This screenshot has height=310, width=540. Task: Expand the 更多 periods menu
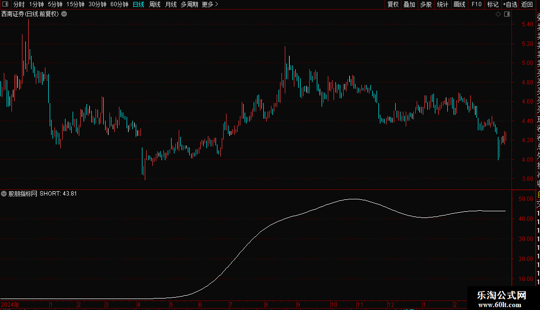210,4
